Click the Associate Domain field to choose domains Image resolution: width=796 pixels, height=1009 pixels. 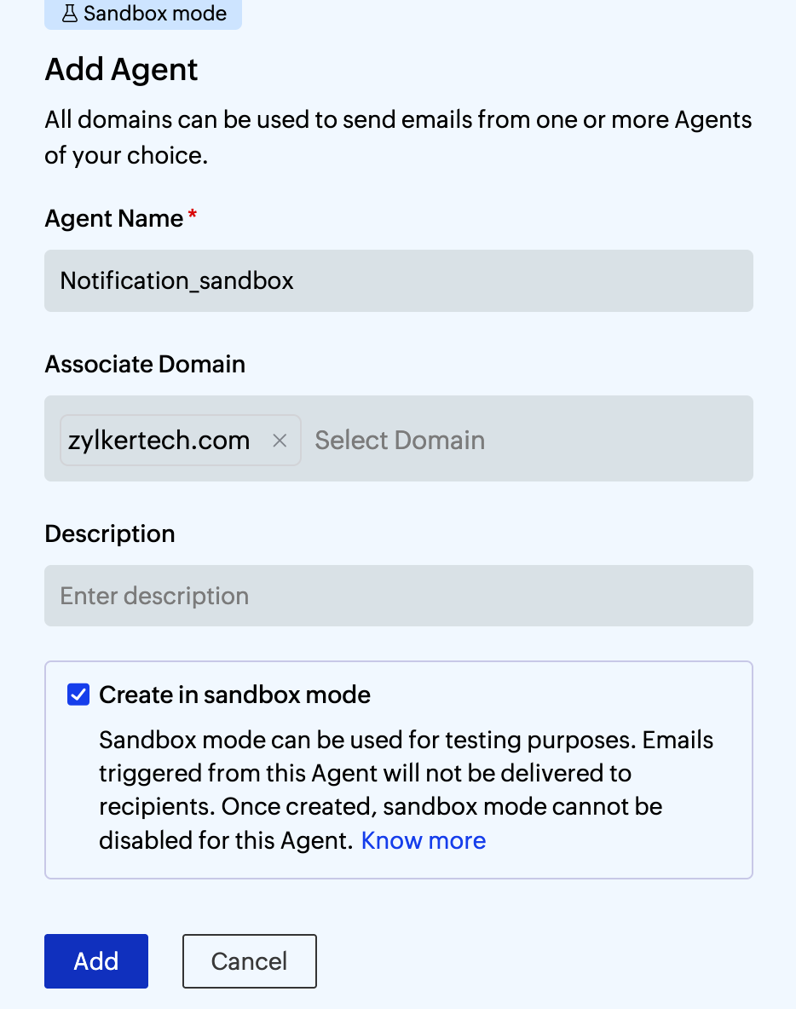511,440
